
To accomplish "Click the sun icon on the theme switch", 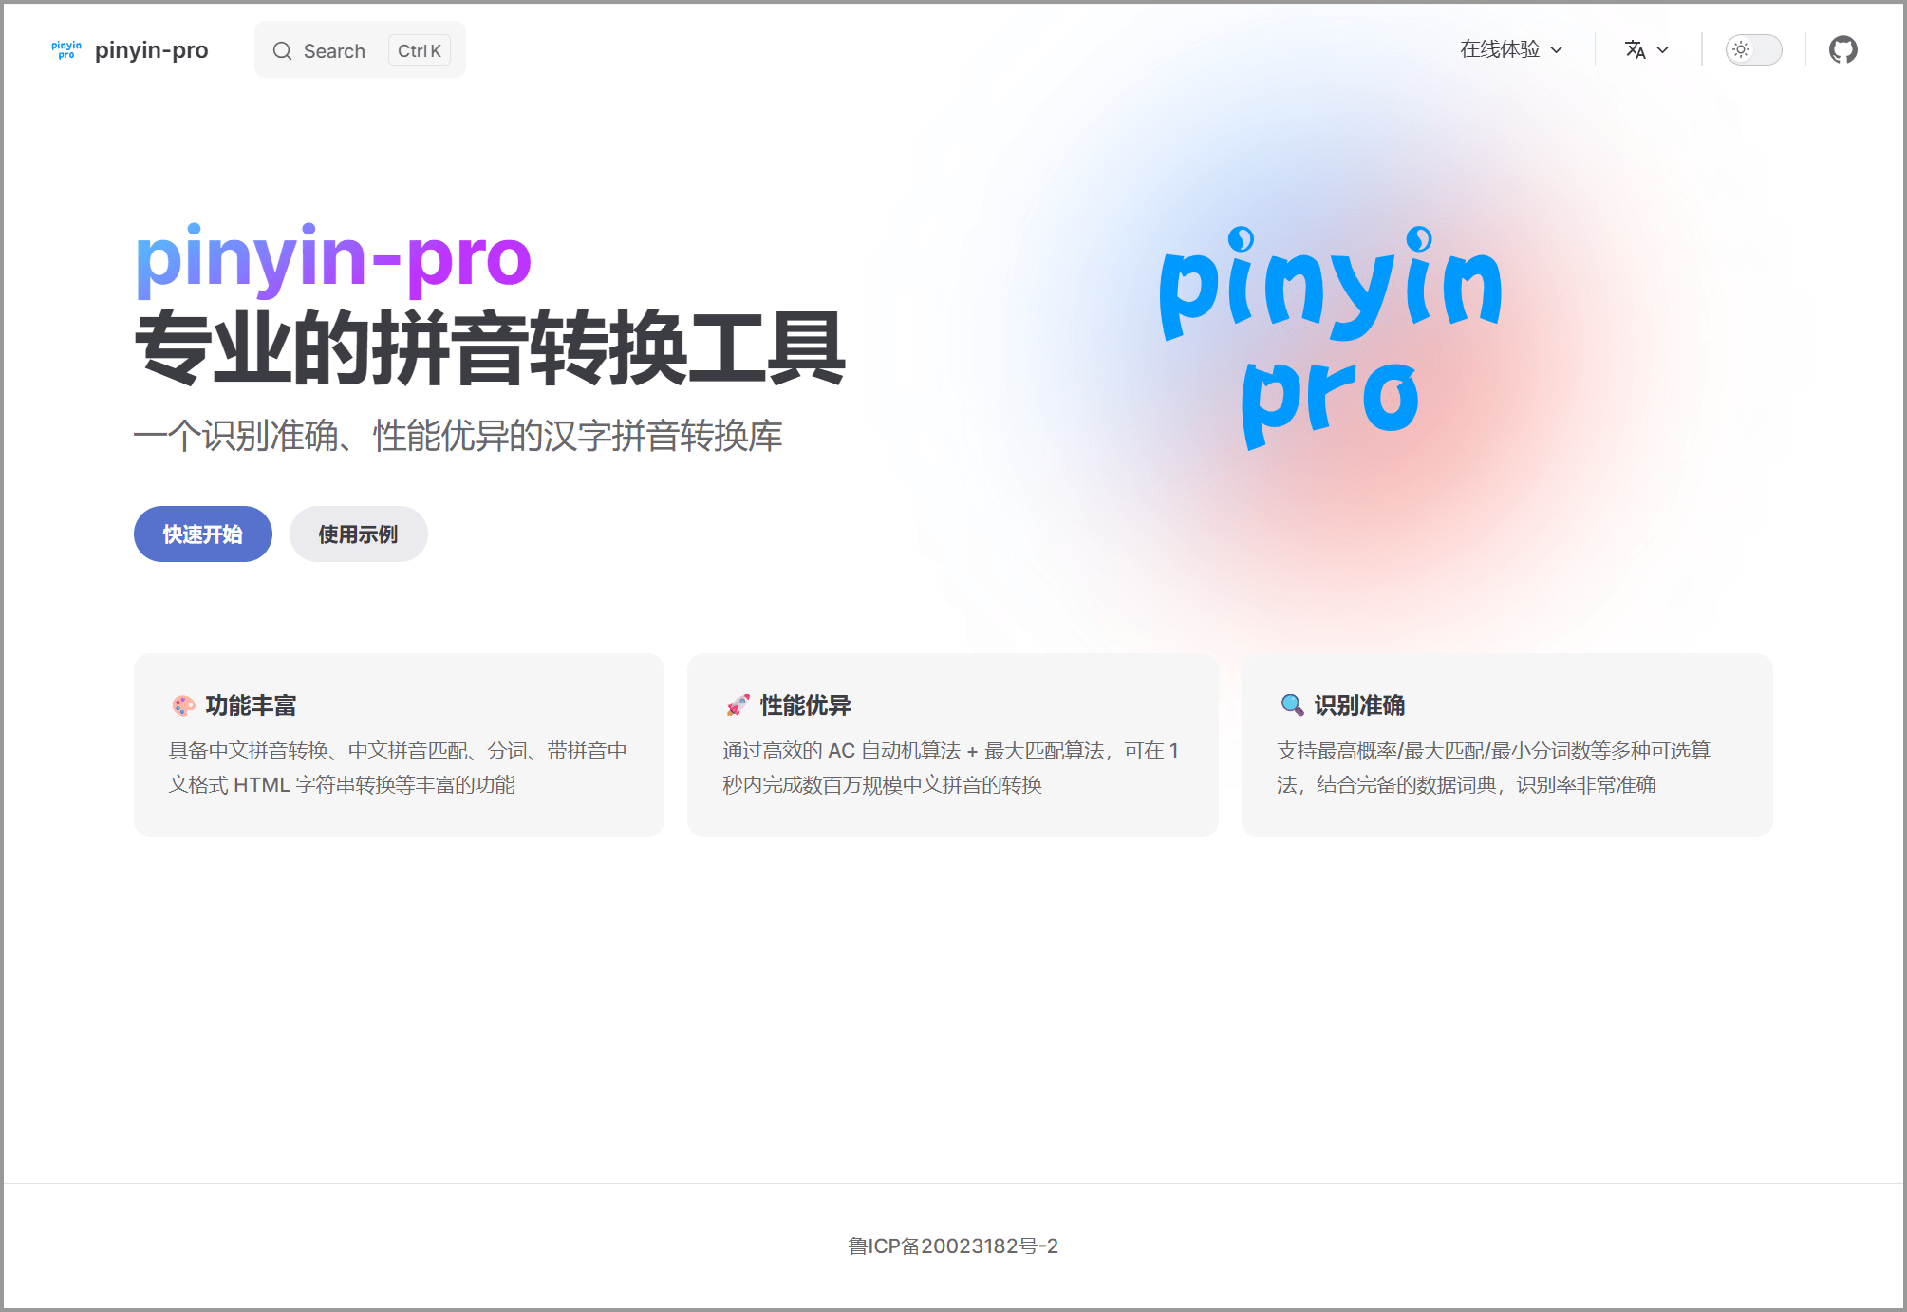I will 1741,49.
